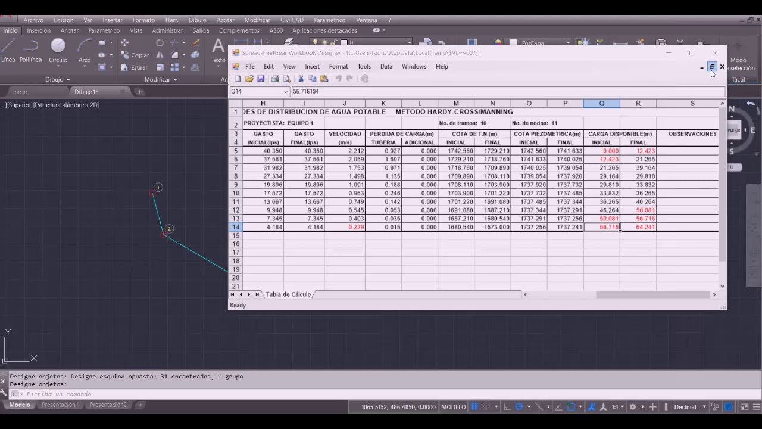Toggle clean screen icon in status bar
Viewport: 762px width, 429px height.
(744, 407)
